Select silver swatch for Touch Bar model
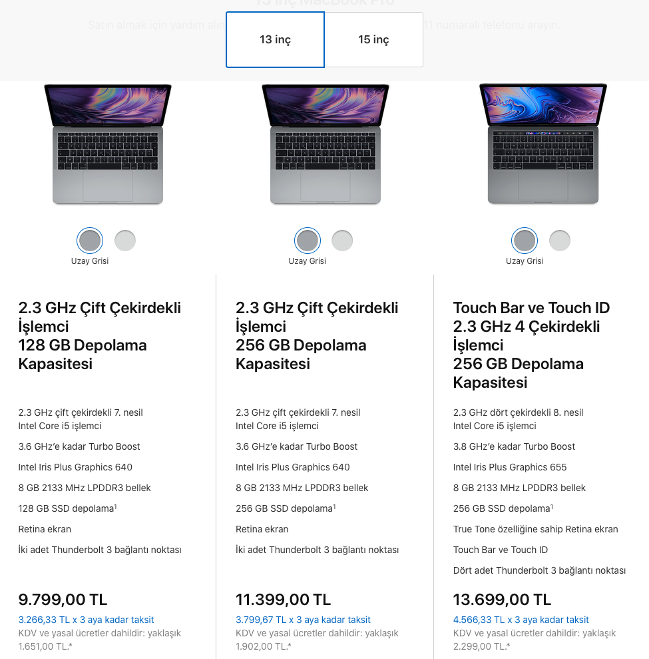The width and height of the screenshot is (649, 659). (x=560, y=241)
